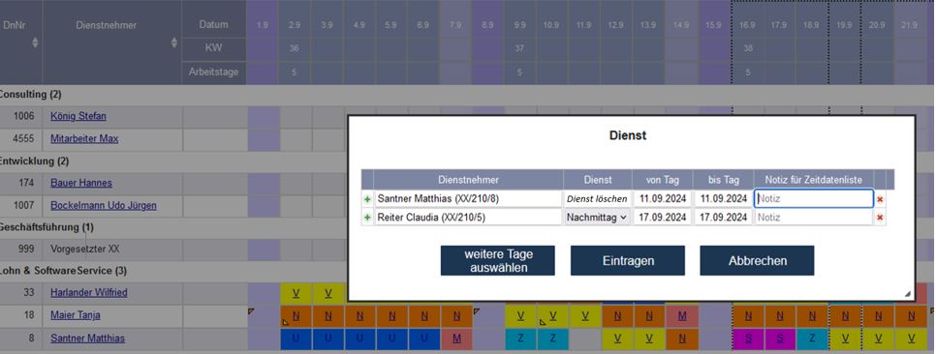The image size is (936, 354).
Task: Open employee link Maier Tanja
Action: (x=76, y=315)
